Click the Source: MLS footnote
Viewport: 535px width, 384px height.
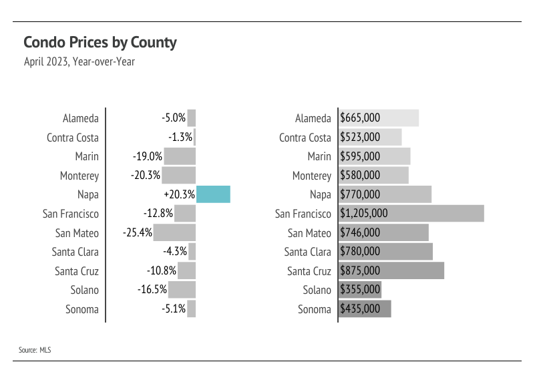coord(35,350)
